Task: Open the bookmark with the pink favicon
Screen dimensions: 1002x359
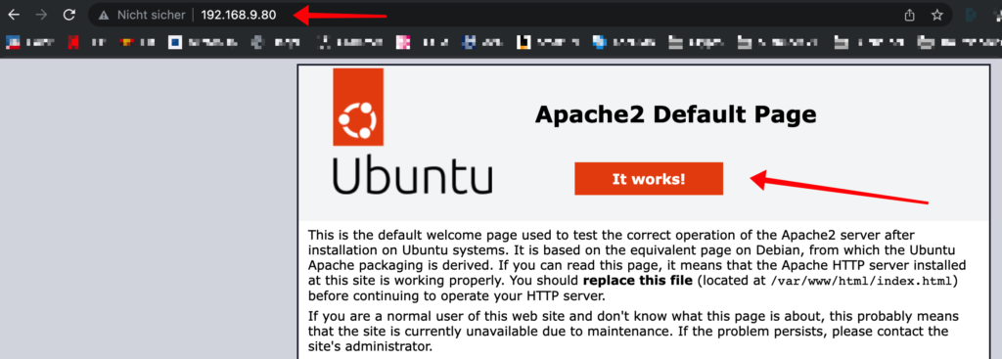Action: [x=402, y=42]
